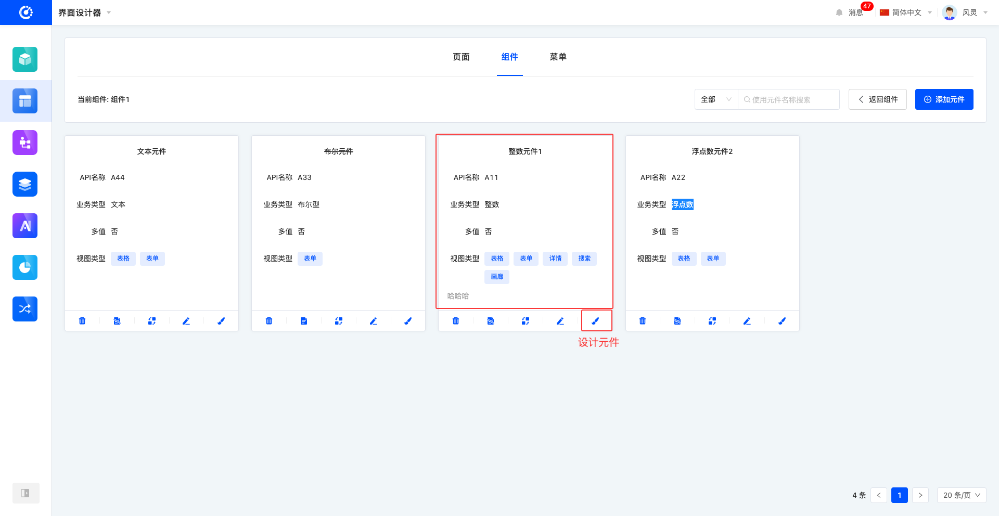This screenshot has height=516, width=999.
Task: Click the shuffle arrows sidebar icon
Action: point(25,309)
